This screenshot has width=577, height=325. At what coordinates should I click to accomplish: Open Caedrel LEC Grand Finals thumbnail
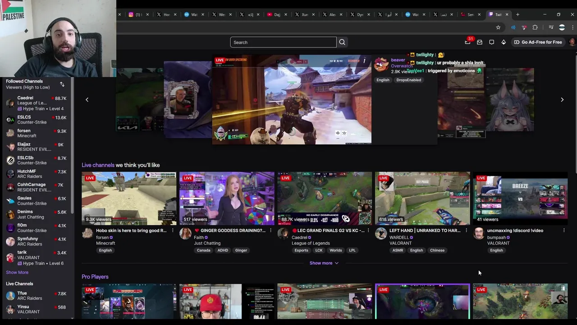(x=325, y=198)
